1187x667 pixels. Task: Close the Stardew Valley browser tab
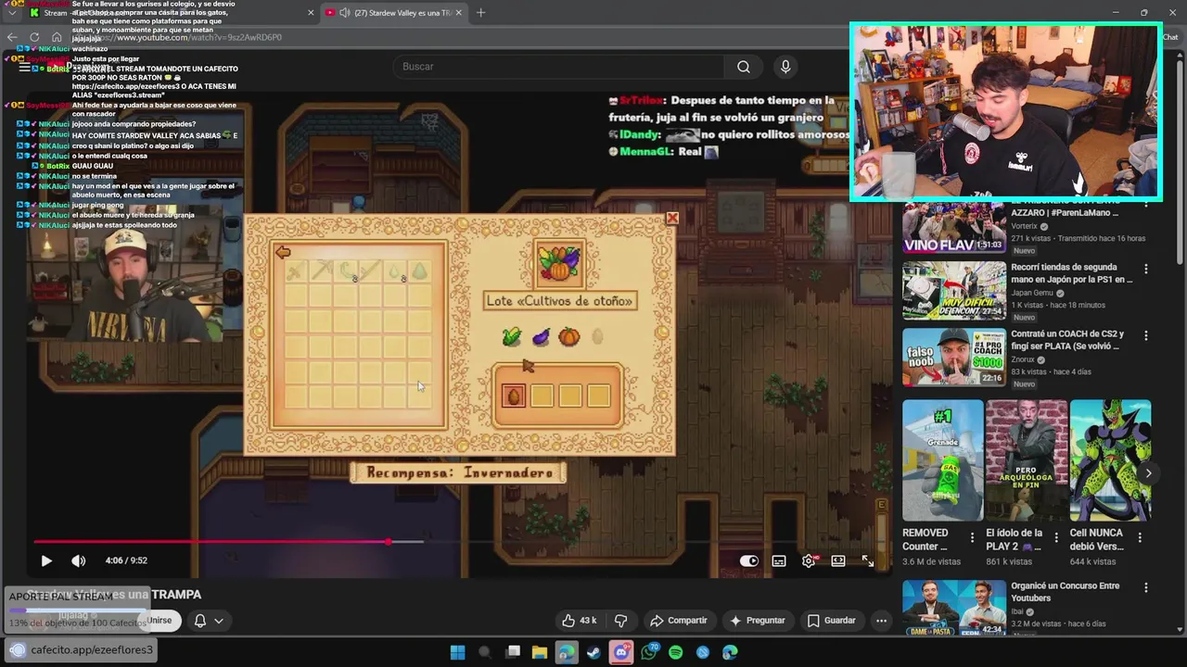tap(458, 13)
